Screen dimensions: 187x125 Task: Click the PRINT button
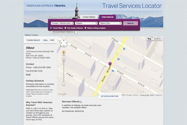pyautogui.click(x=52, y=40)
